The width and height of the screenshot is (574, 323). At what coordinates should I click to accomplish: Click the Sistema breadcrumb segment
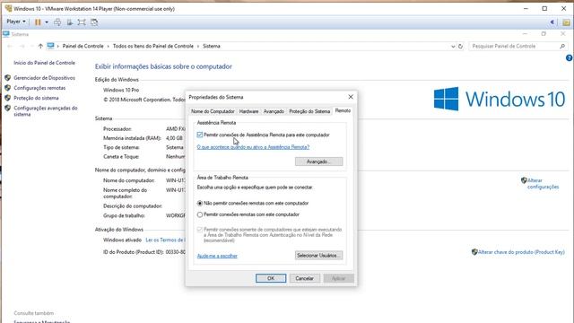(x=212, y=46)
